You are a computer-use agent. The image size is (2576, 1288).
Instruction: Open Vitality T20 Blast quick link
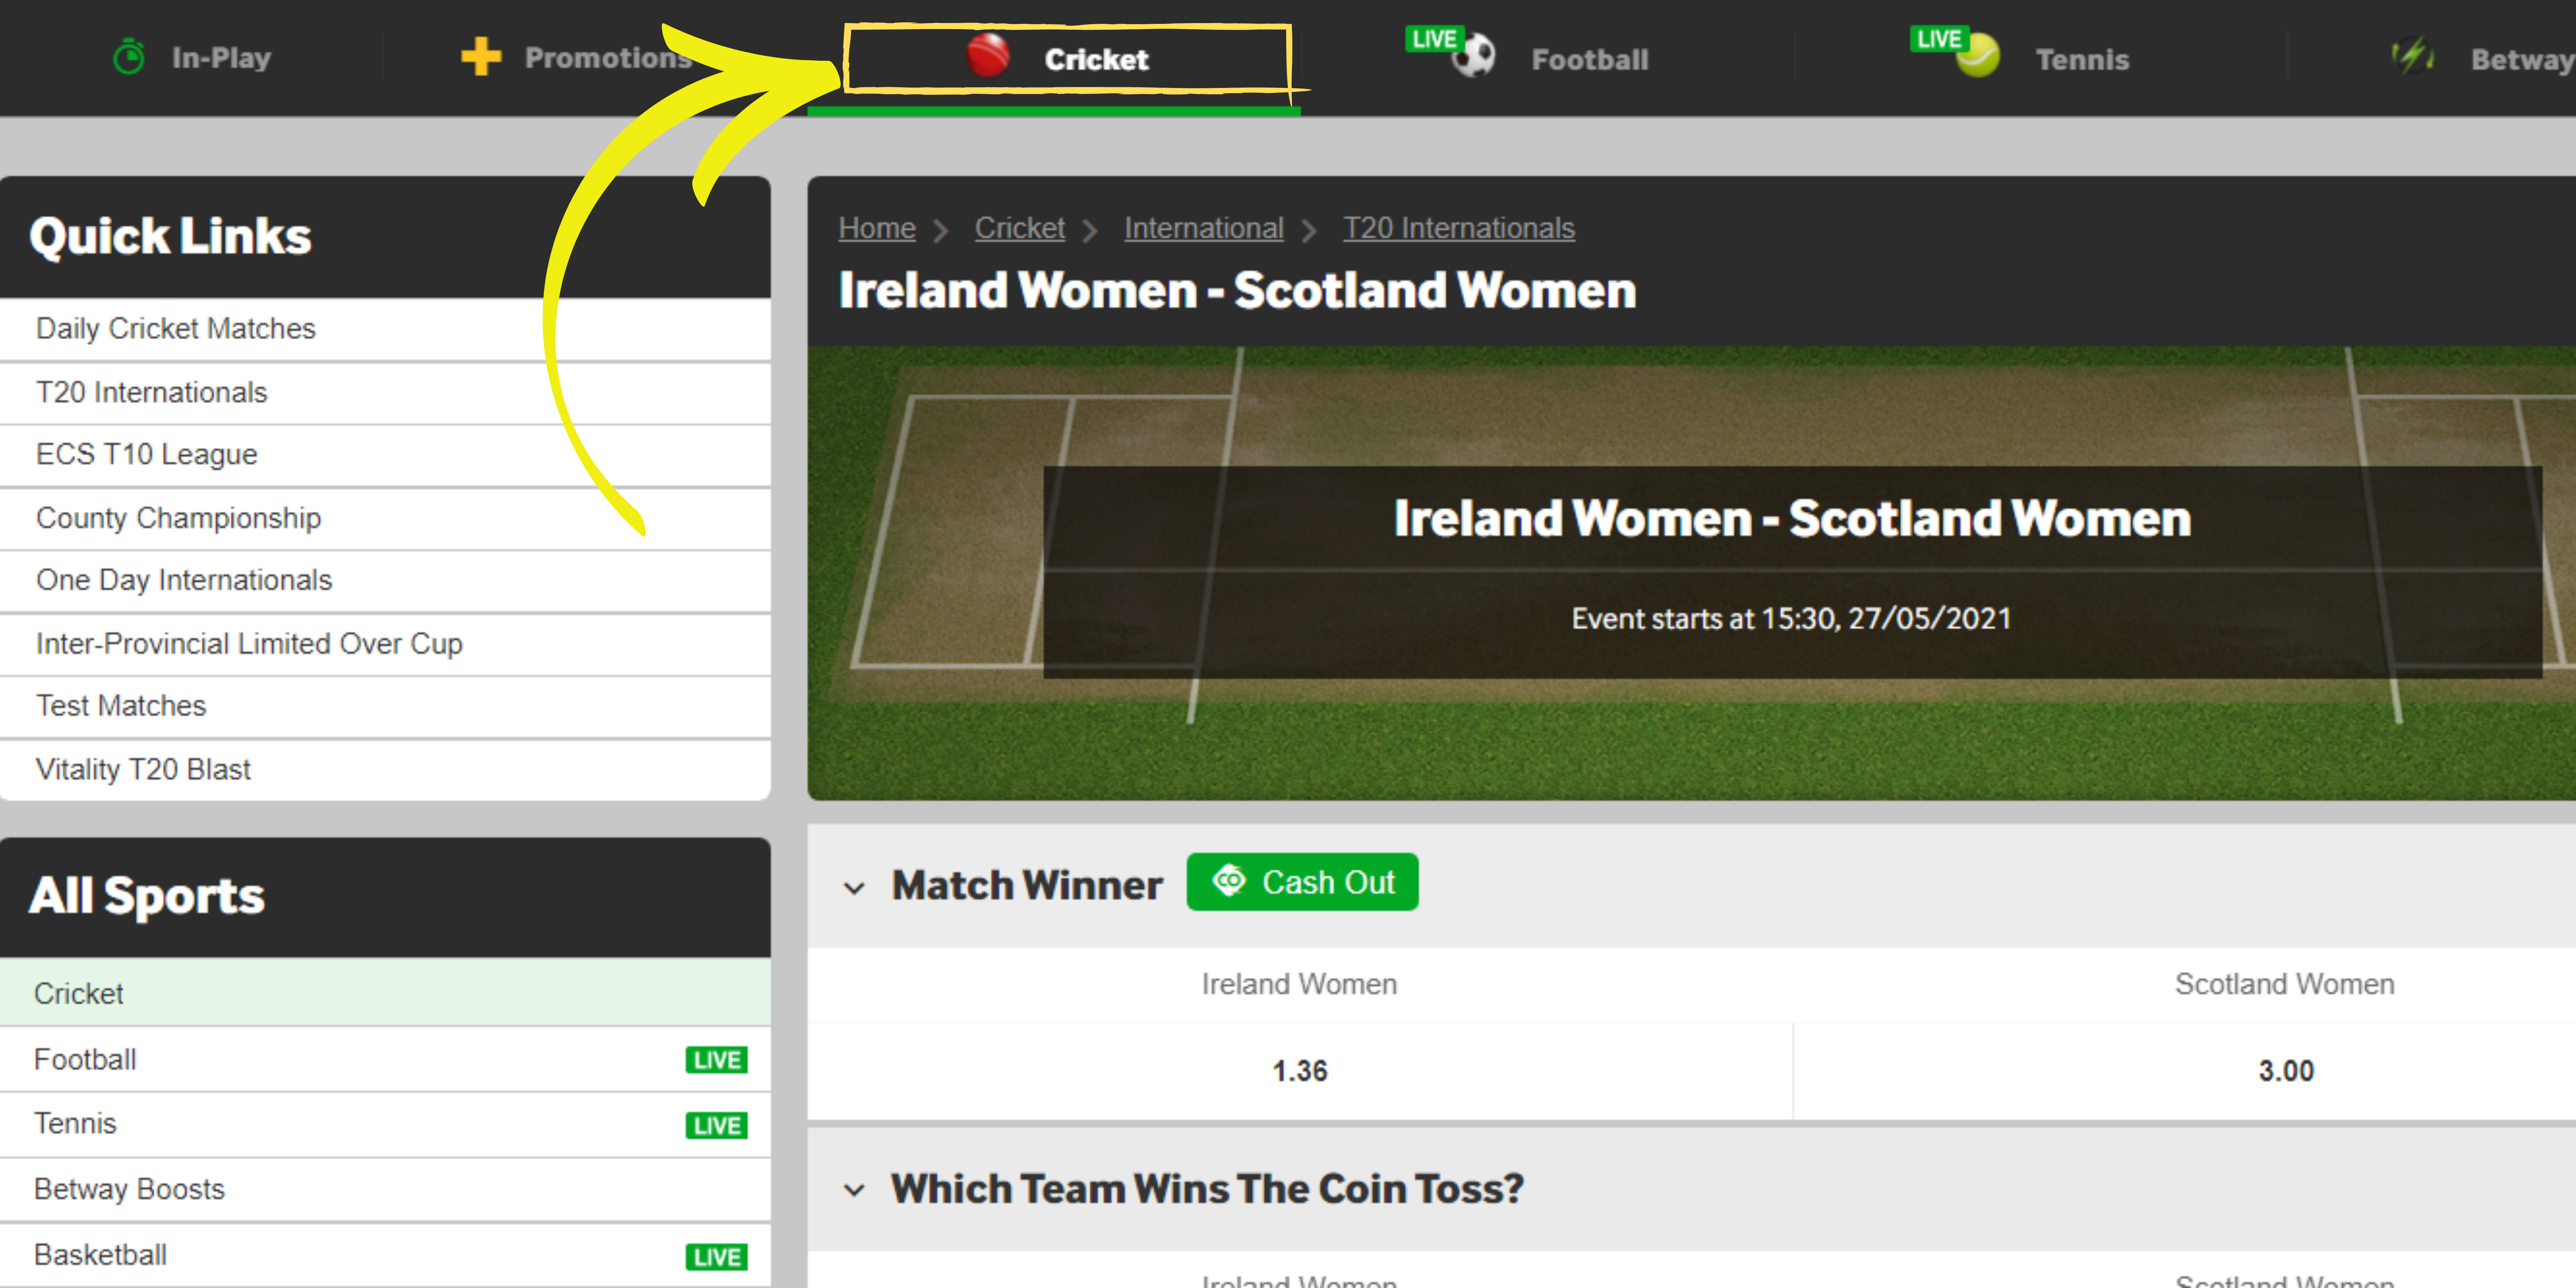tap(385, 769)
